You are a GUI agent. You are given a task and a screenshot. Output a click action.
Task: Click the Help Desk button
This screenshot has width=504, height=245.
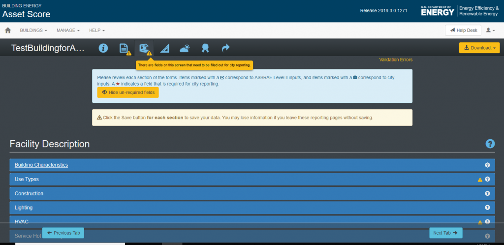coord(463,30)
